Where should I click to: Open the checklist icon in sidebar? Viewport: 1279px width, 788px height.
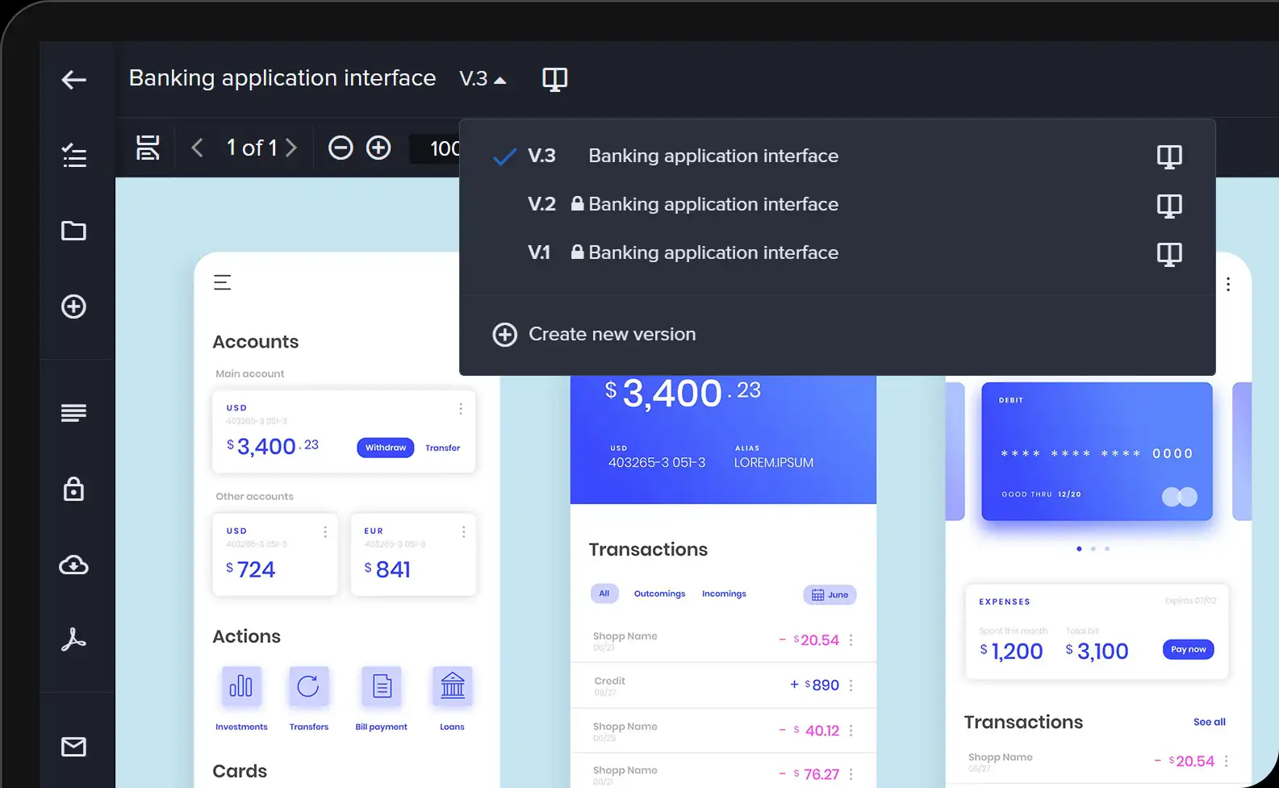coord(73,155)
